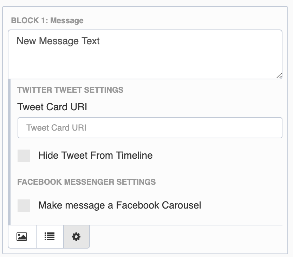Screen dimensions: 293x257
Task: Click the word 'Carousel' in checkbox label
Action: (181, 205)
